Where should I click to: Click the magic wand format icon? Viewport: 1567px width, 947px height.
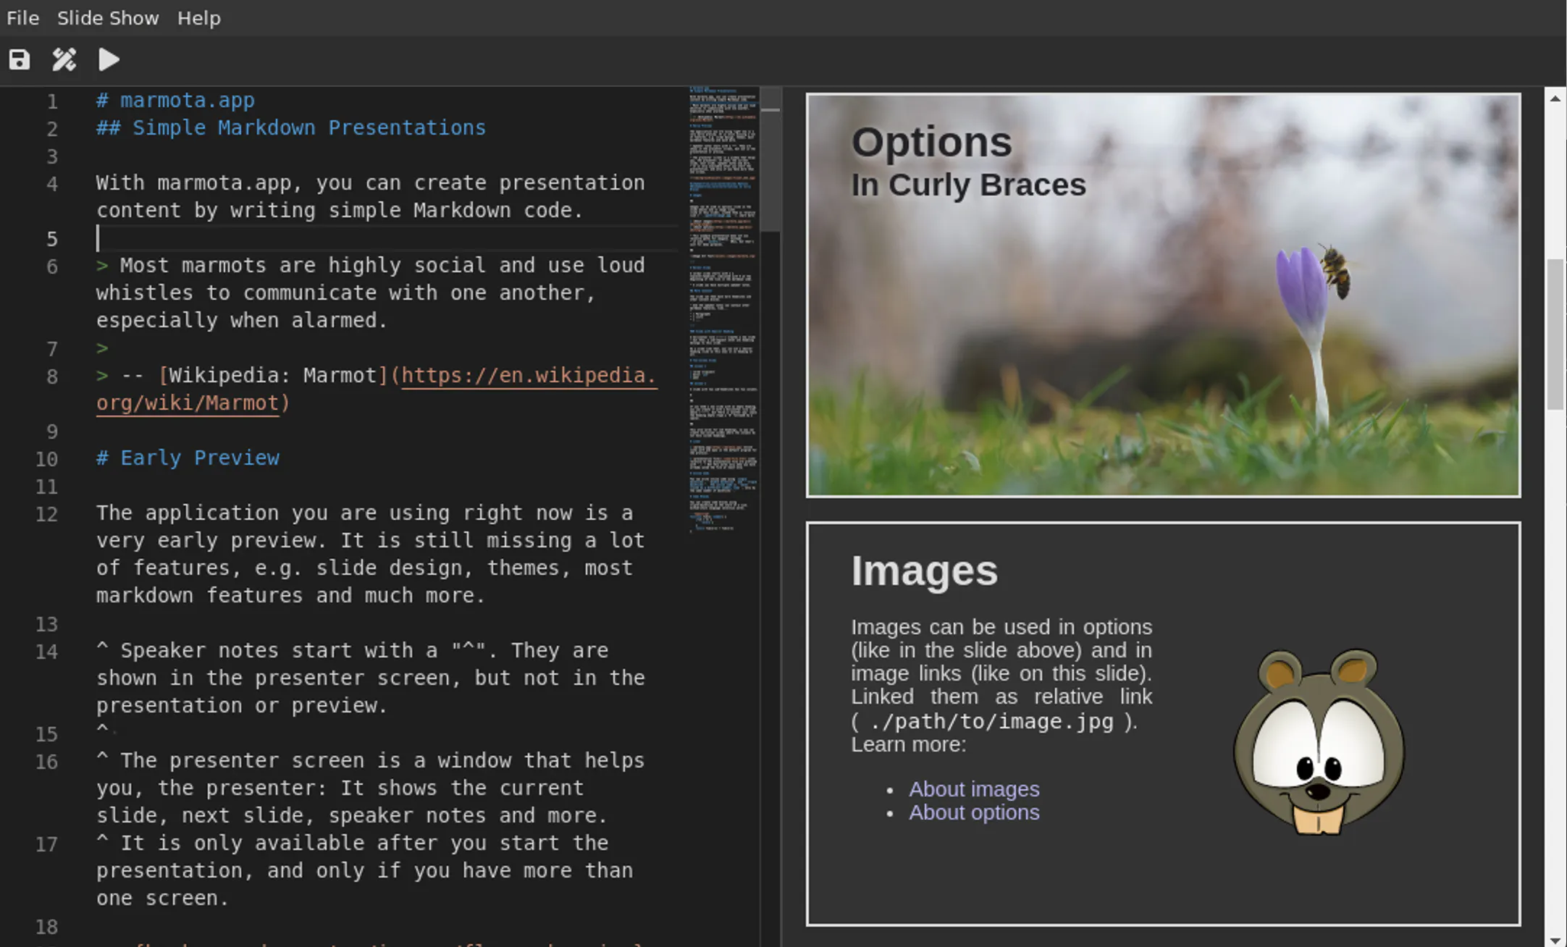(64, 59)
